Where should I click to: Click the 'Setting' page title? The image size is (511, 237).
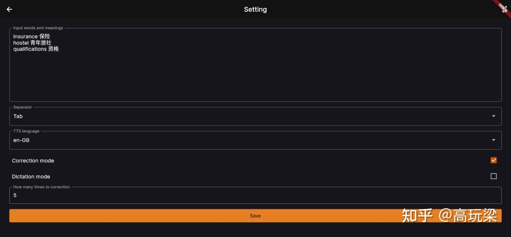click(255, 9)
